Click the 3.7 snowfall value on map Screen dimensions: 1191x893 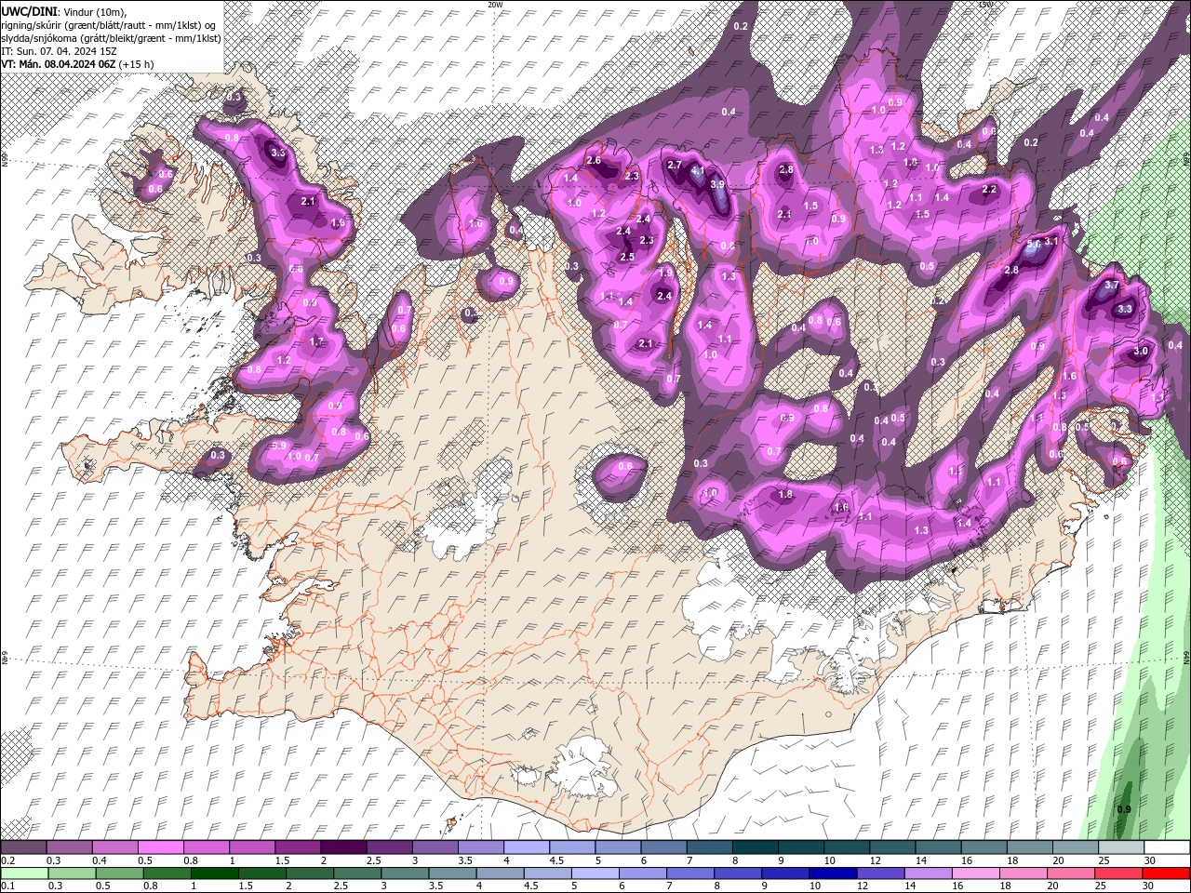coord(1110,285)
